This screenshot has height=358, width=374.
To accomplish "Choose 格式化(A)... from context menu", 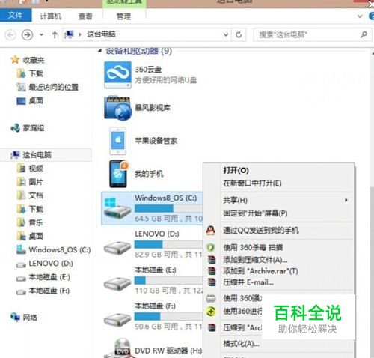I will [242, 344].
